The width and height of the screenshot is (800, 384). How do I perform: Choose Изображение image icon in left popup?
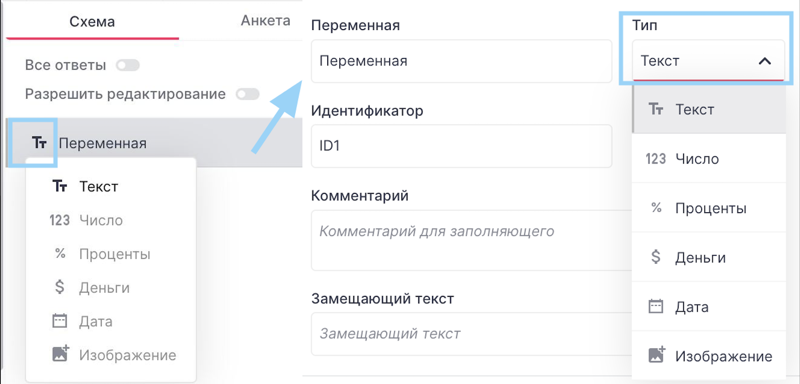click(x=61, y=354)
